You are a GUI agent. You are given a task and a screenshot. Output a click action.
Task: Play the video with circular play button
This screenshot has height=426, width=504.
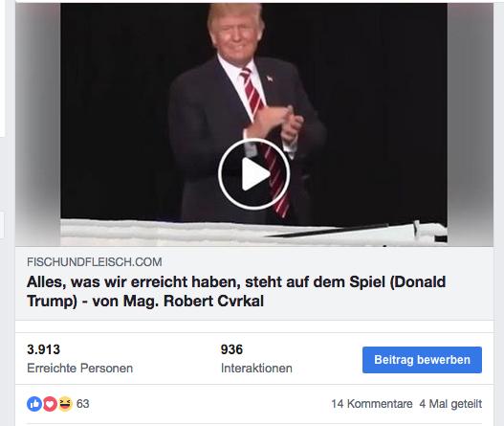254,174
